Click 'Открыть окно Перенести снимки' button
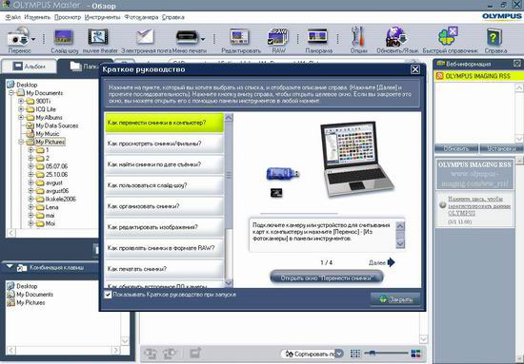The image size is (524, 364). coord(327,278)
